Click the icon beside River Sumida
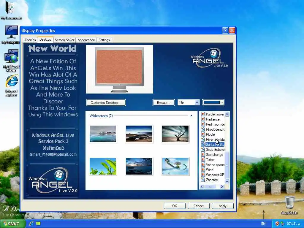Image resolution: width=304 pixels, height=228 pixels. (x=203, y=140)
